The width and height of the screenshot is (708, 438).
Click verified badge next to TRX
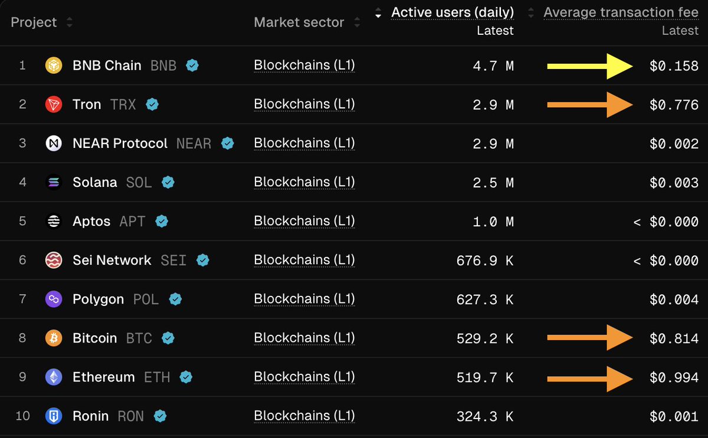(x=152, y=104)
